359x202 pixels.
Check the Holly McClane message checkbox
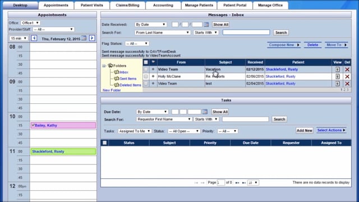coord(146,76)
